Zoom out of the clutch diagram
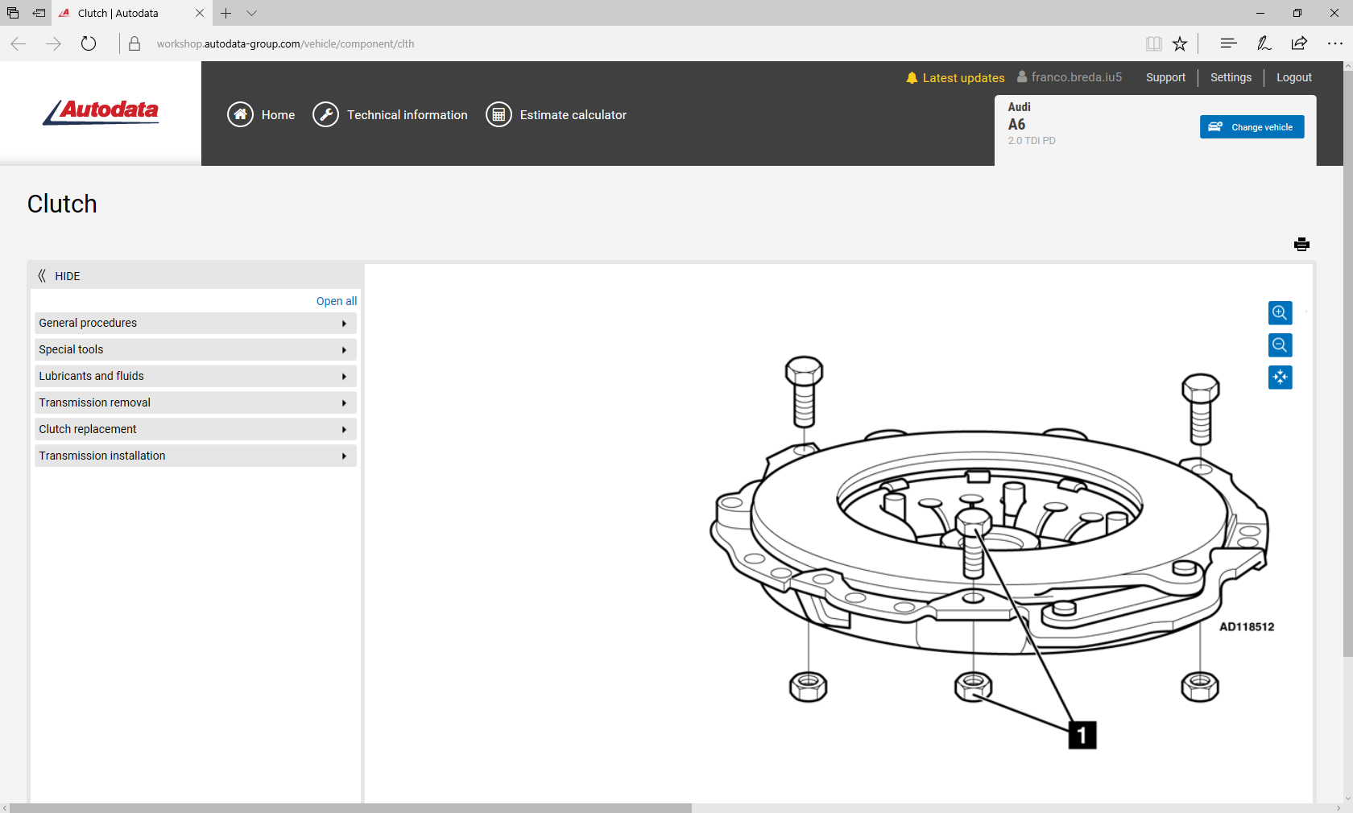1353x813 pixels. (1280, 345)
